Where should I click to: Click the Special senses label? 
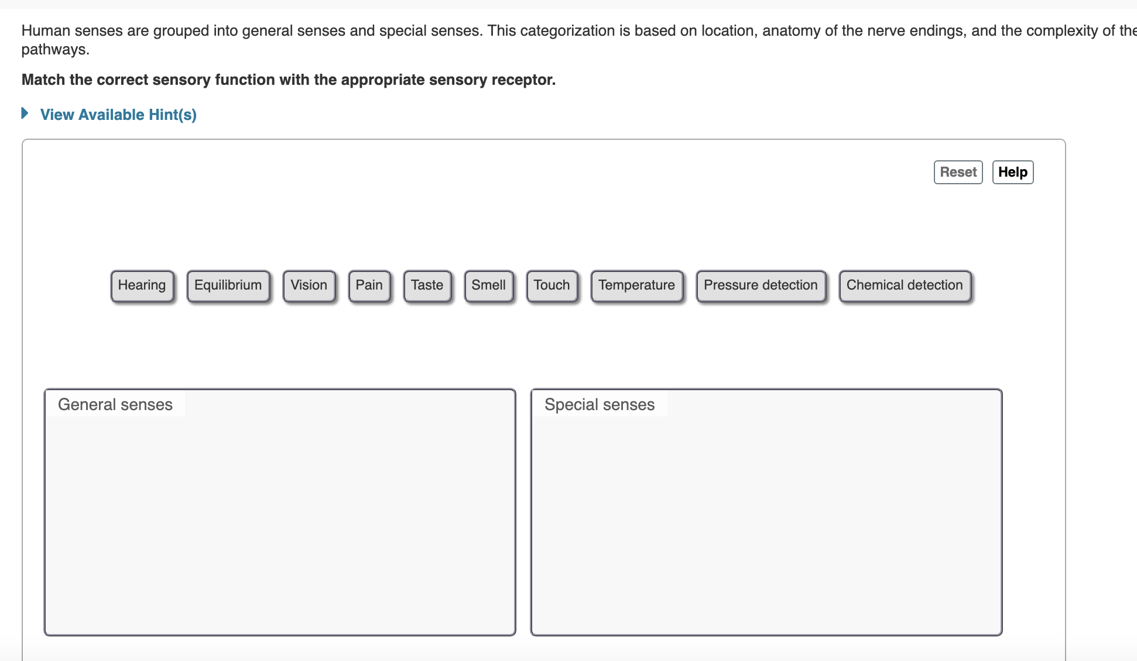click(x=599, y=404)
